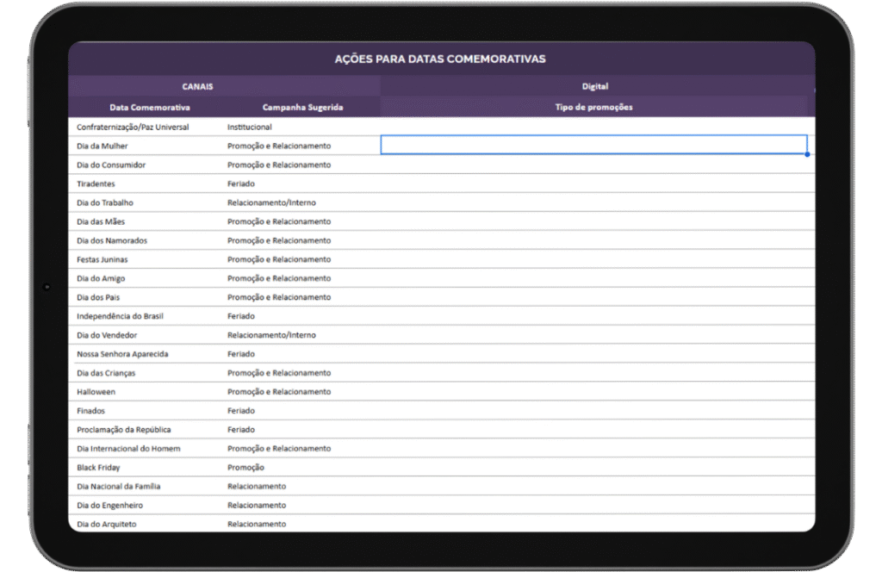Viewport: 882px width, 572px height.
Task: Click the highlighted empty cell in Dia da Mulher row
Action: tap(593, 145)
